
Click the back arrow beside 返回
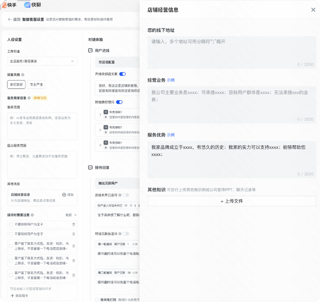[9, 18]
